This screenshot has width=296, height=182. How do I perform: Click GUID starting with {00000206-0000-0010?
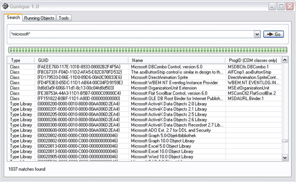click(79, 120)
